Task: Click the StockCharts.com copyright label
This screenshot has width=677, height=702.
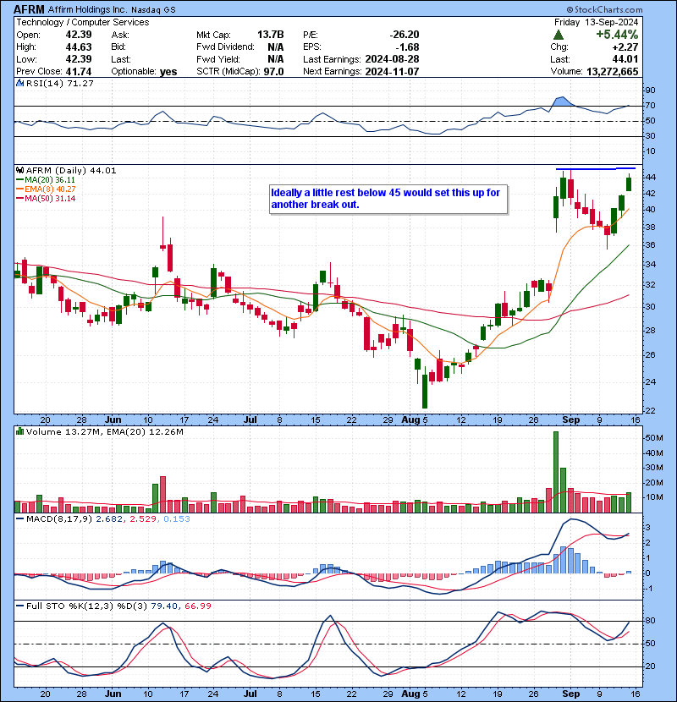Action: pyautogui.click(x=604, y=9)
